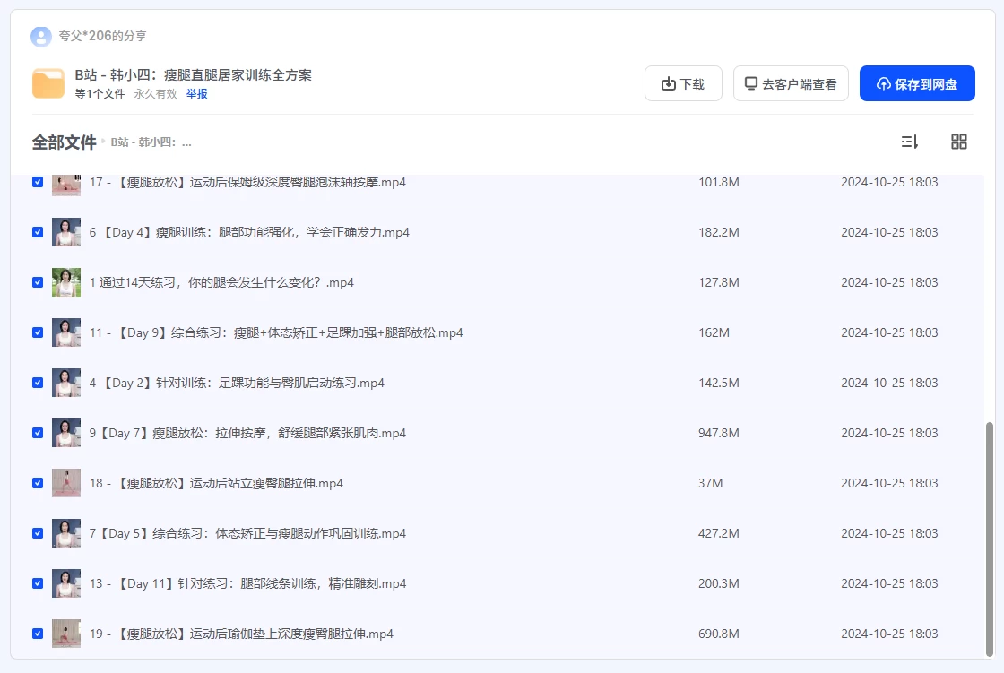1004x673 pixels.
Task: Open 去客户端查看 to view in client
Action: (791, 83)
